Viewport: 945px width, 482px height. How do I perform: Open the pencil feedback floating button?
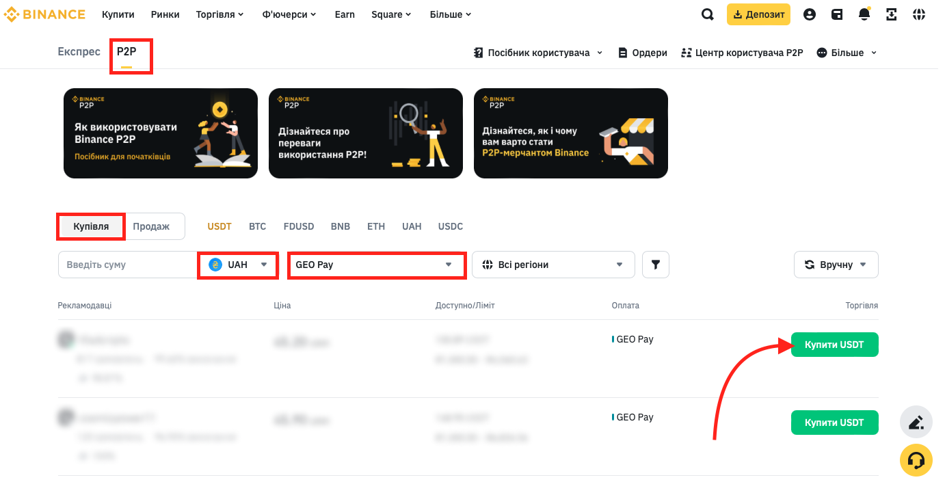tap(916, 422)
